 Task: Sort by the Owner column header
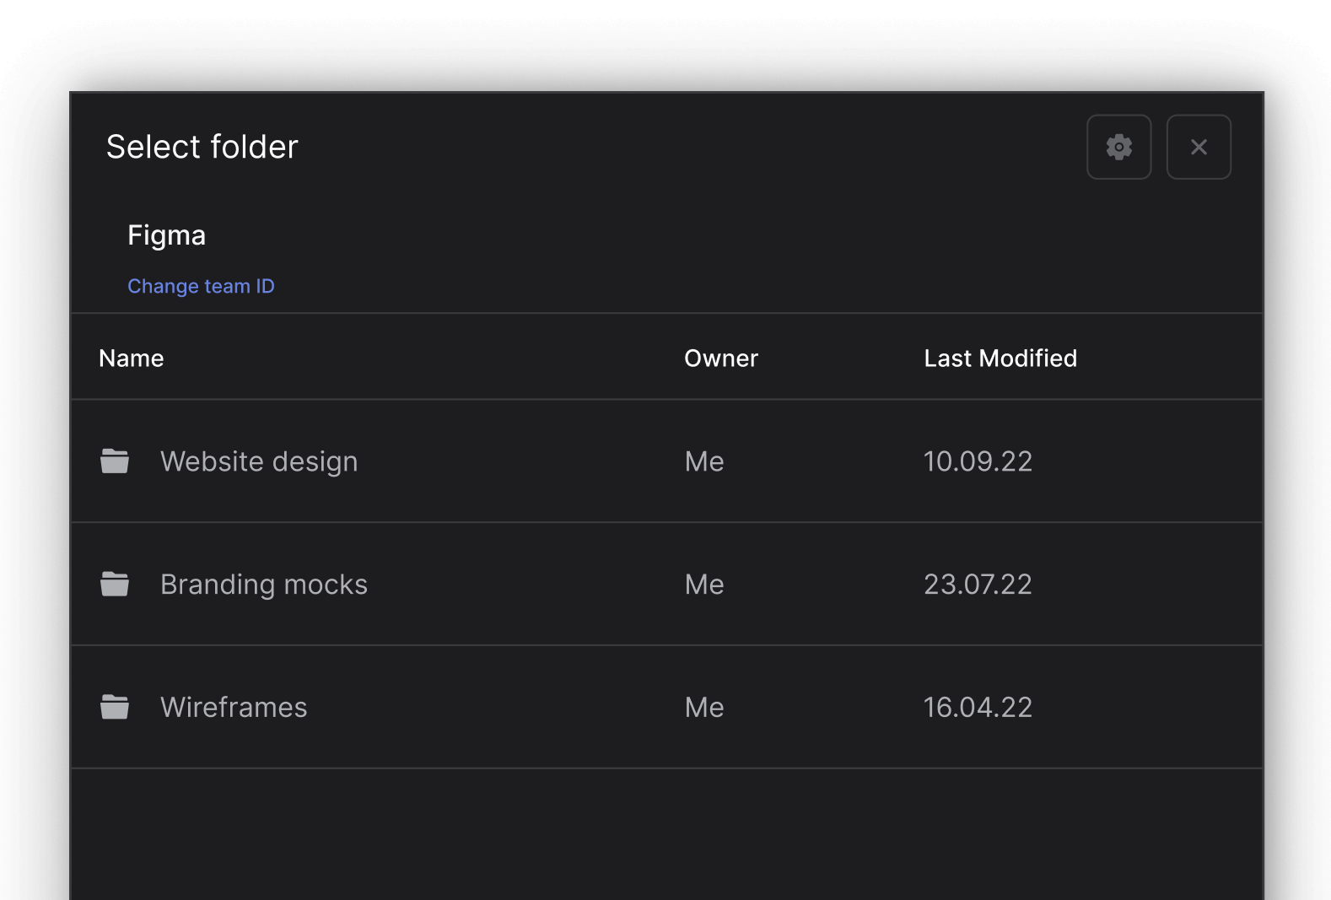(720, 358)
